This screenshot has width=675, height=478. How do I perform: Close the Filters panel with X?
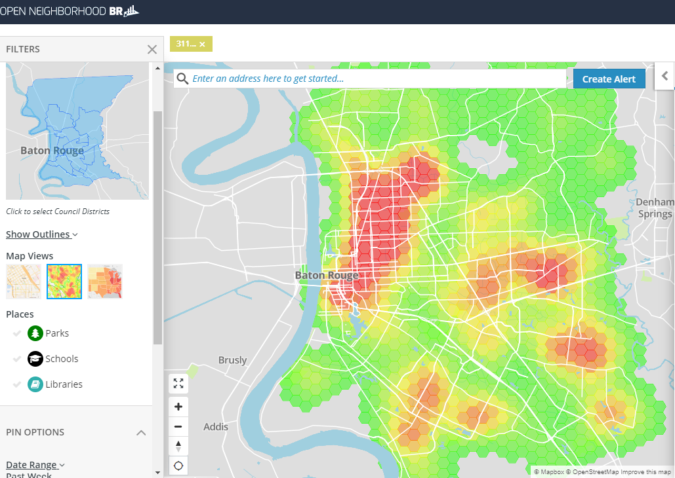152,49
